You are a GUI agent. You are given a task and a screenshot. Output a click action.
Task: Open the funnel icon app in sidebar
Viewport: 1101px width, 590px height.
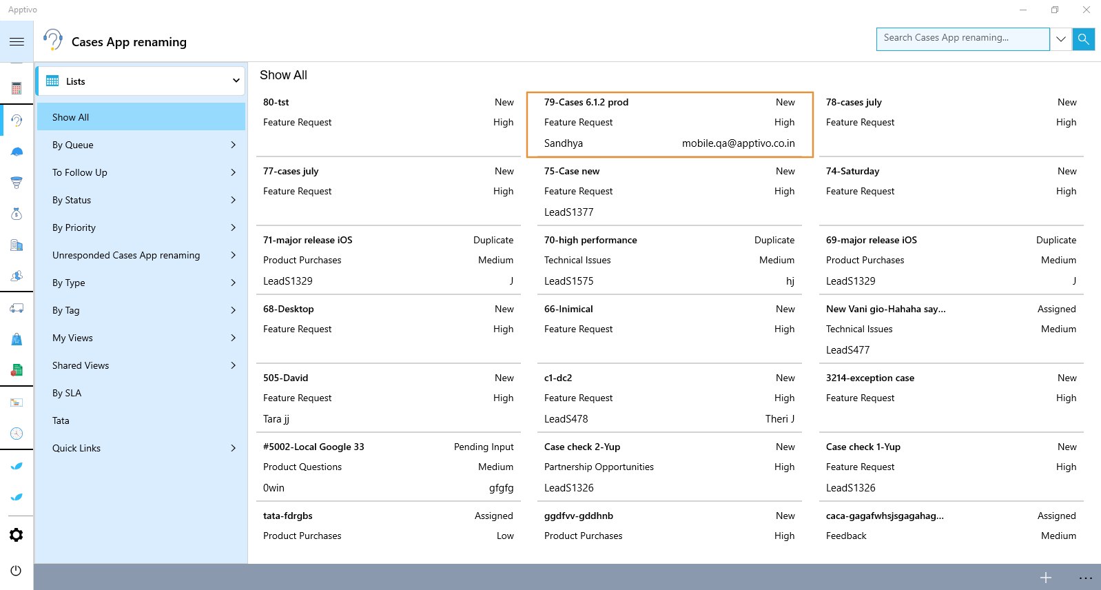click(x=17, y=183)
